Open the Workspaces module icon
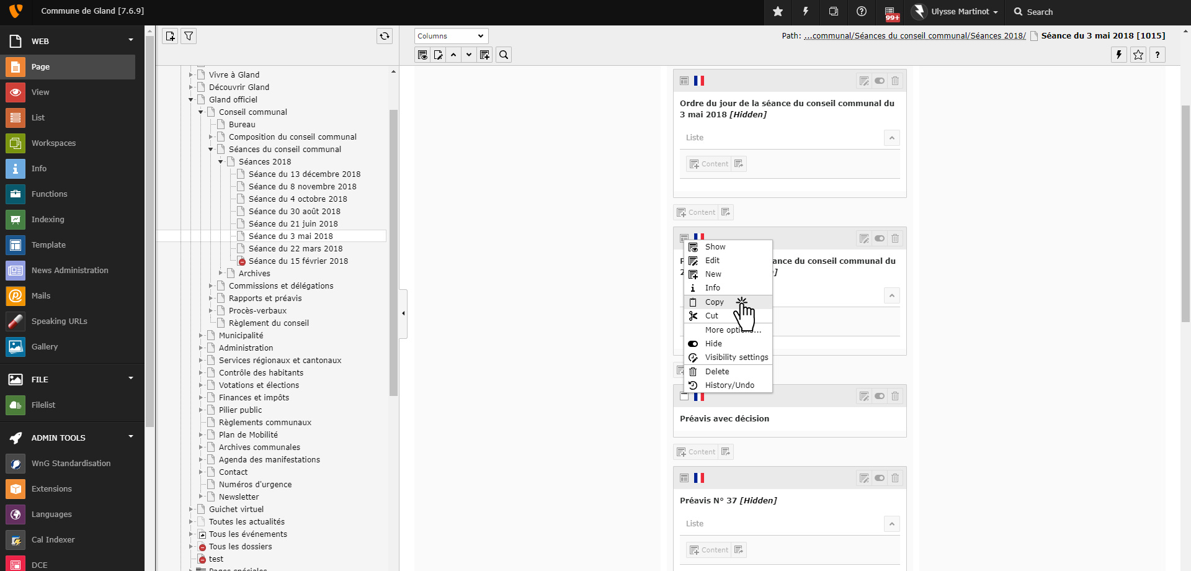The width and height of the screenshot is (1191, 571). 16,143
